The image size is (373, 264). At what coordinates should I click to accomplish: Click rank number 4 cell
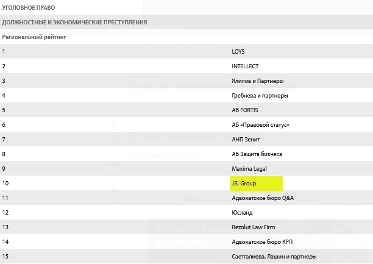[x=4, y=96]
